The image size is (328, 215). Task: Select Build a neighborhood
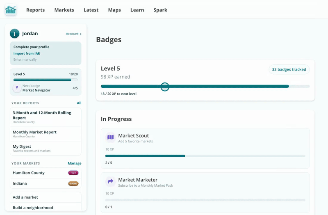(46, 208)
